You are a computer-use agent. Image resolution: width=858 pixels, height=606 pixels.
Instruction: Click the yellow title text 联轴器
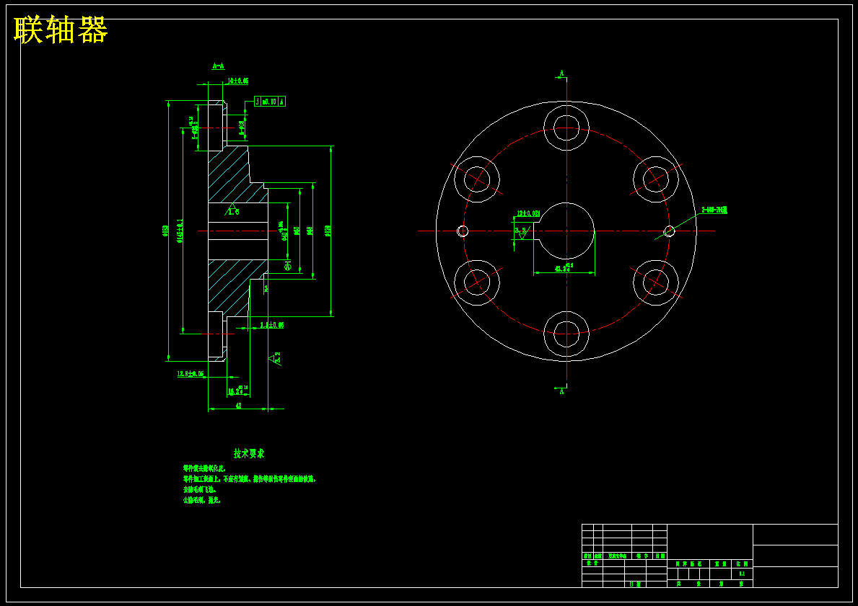(x=61, y=30)
